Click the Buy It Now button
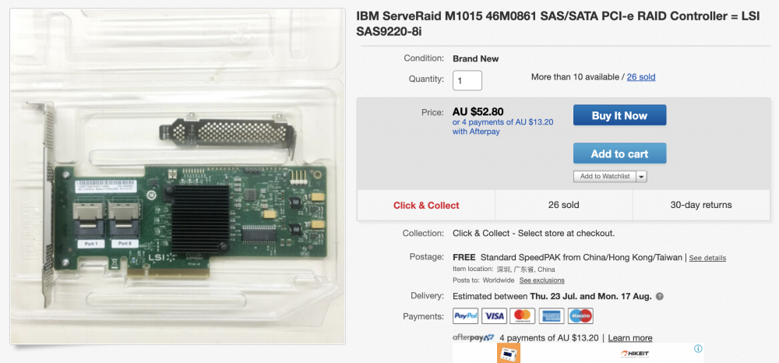 tap(619, 115)
